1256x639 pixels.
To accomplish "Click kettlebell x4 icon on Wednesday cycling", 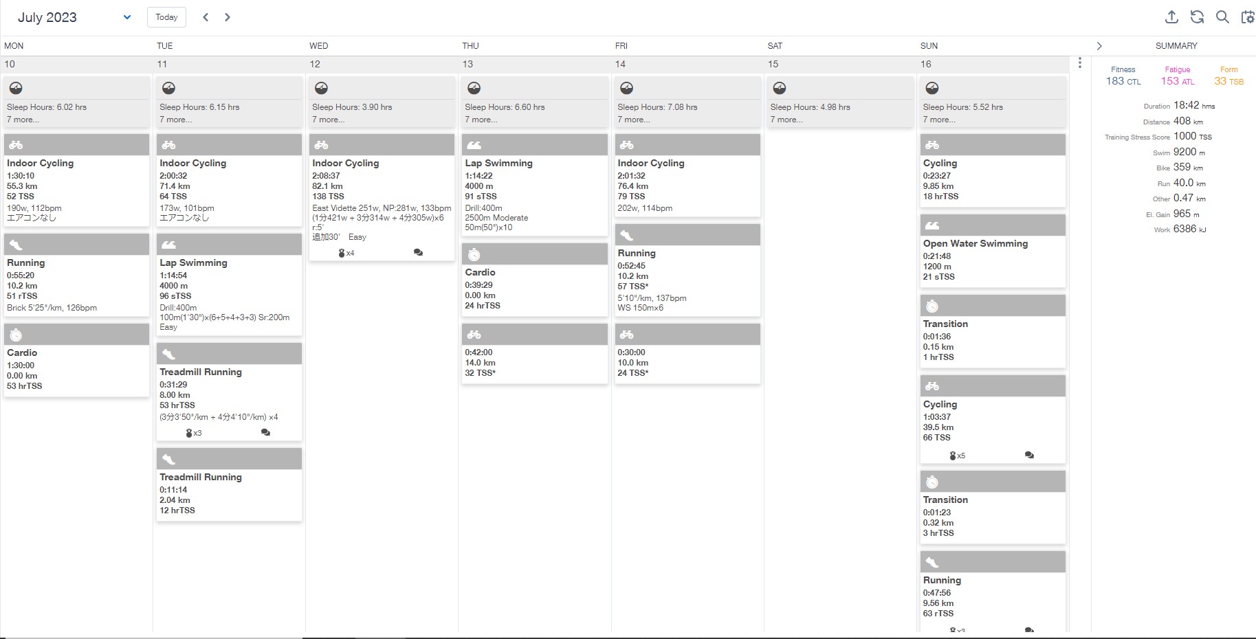I will pyautogui.click(x=346, y=253).
